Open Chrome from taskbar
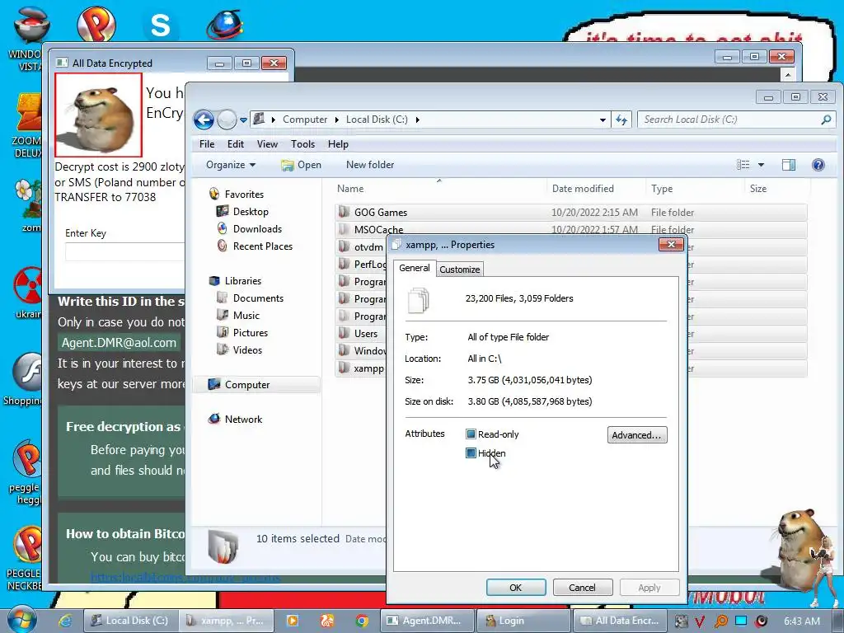844x633 pixels. (363, 621)
